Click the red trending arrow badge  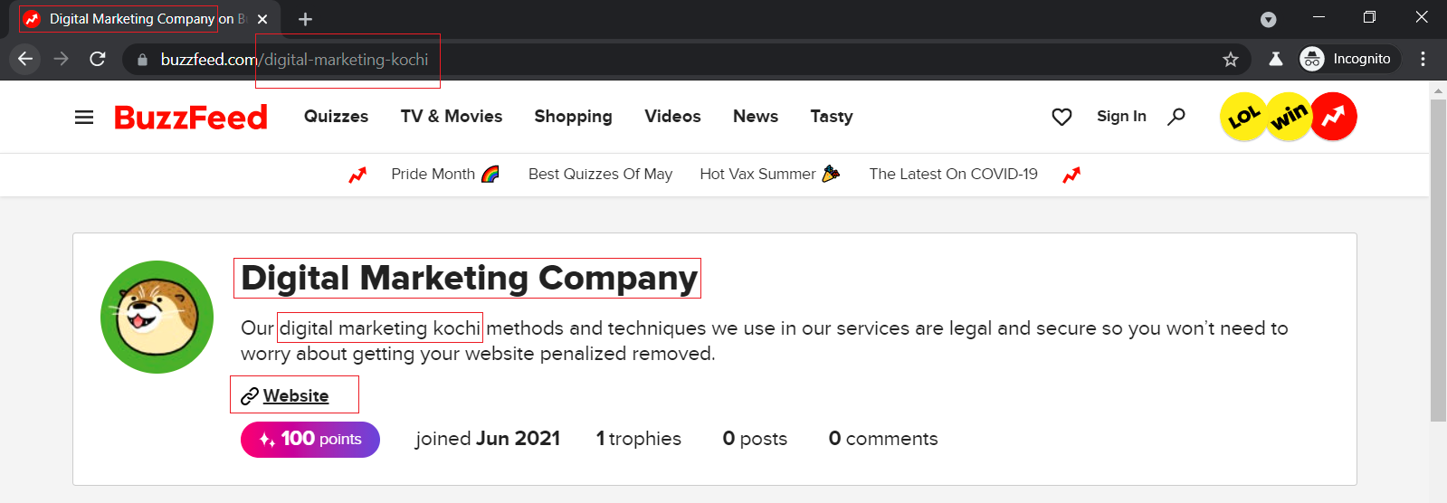click(x=1333, y=117)
